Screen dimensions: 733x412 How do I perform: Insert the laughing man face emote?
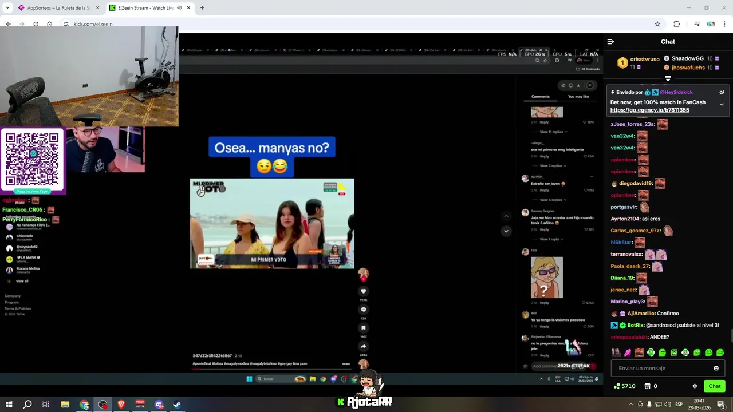coord(639,352)
